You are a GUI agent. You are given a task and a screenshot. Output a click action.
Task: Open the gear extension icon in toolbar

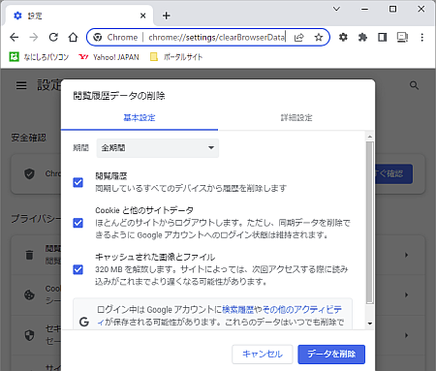(343, 38)
